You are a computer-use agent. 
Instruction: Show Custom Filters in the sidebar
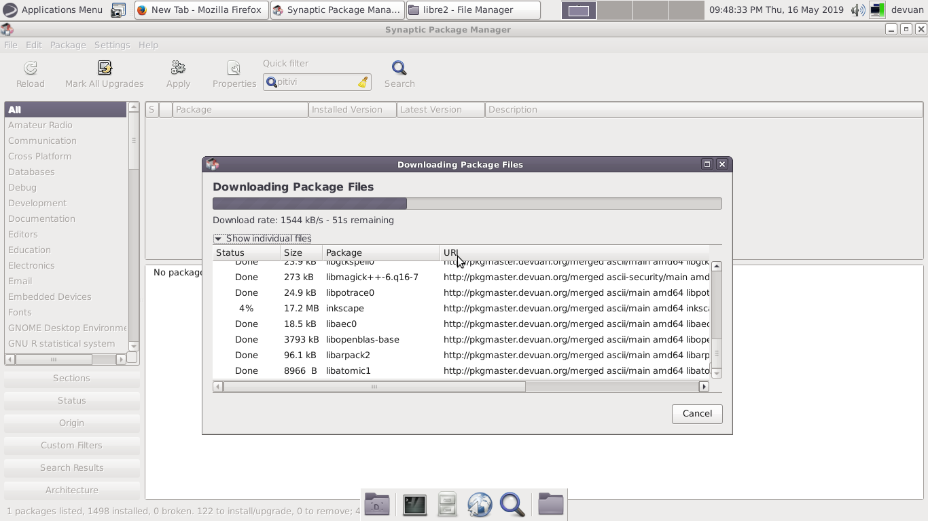[71, 445]
